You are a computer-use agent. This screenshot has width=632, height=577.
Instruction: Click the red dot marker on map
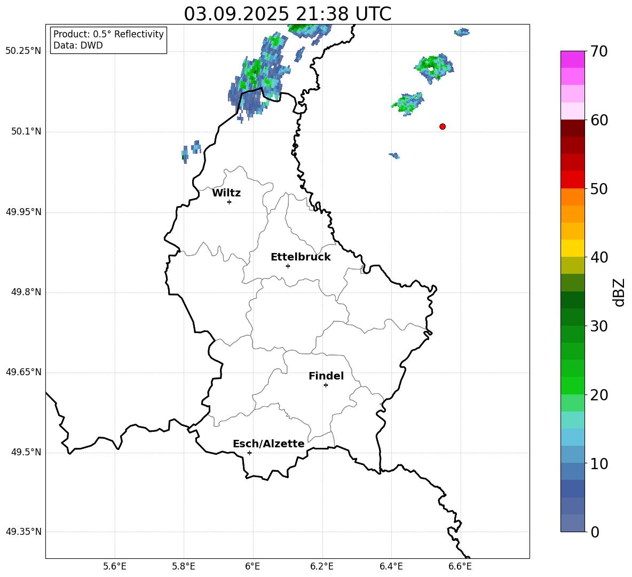[x=443, y=127]
